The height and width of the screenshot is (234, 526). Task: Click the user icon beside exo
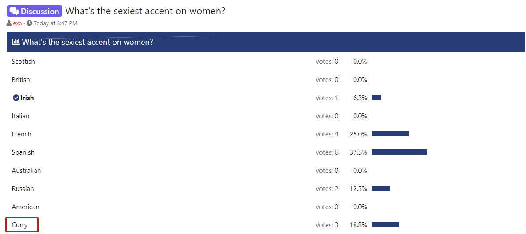tap(9, 23)
